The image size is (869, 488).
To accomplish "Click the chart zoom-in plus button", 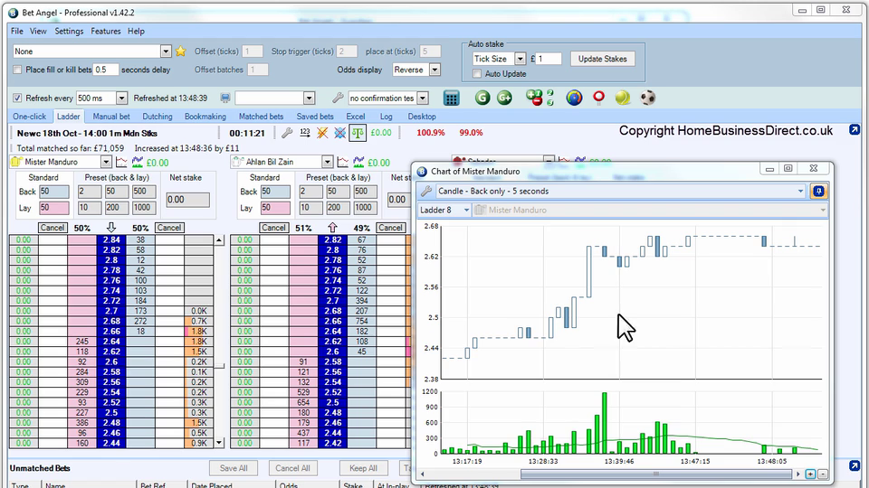I will click(x=810, y=474).
